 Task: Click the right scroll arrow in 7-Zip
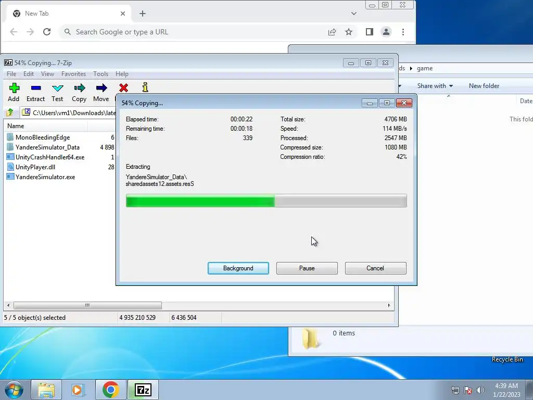pyautogui.click(x=389, y=305)
